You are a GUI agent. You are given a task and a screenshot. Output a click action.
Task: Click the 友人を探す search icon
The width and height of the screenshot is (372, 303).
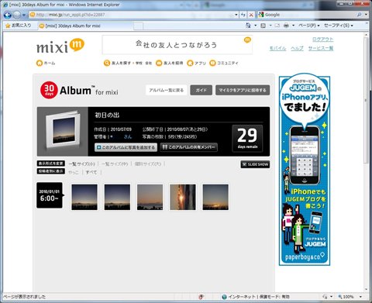pyautogui.click(x=107, y=63)
